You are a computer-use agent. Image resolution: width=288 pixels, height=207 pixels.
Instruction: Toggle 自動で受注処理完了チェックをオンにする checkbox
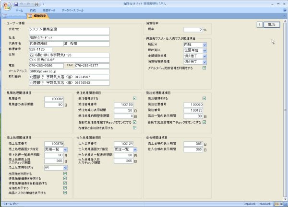point(134,122)
